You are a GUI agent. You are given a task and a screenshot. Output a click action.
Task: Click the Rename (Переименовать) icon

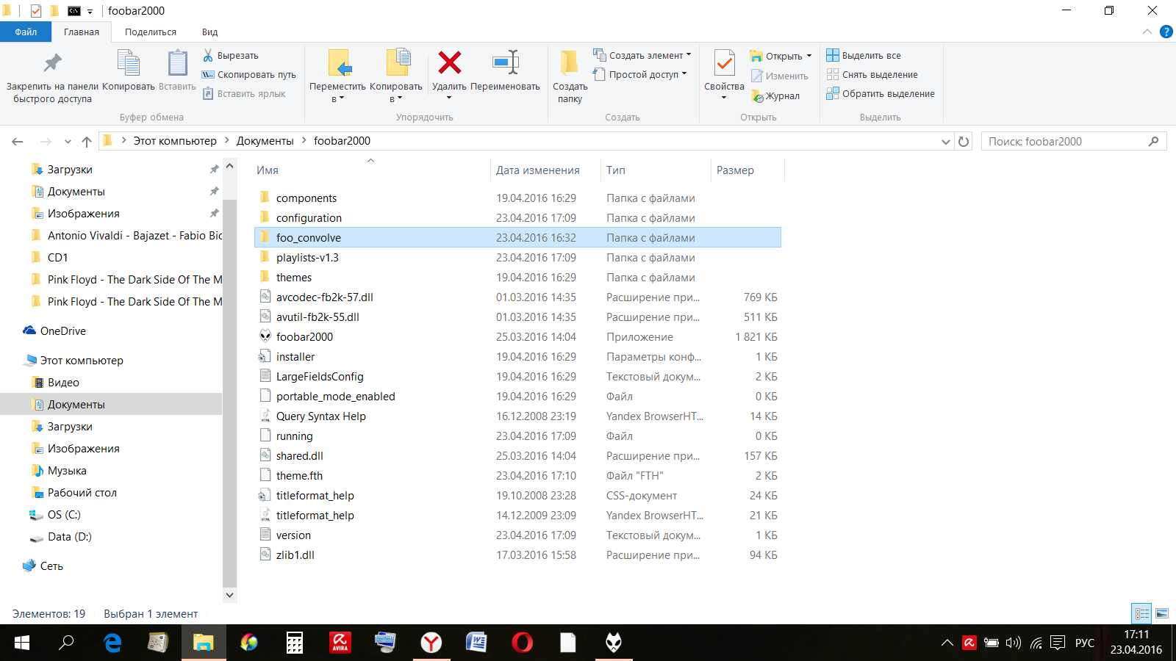tap(506, 63)
